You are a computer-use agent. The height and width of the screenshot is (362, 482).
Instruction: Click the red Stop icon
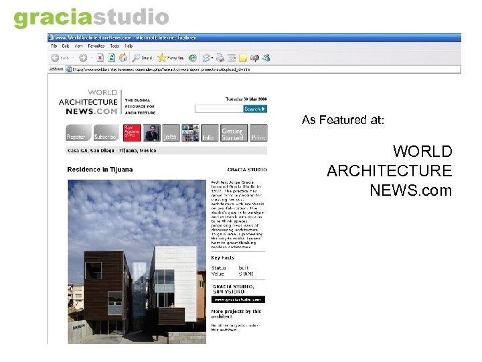pos(100,58)
